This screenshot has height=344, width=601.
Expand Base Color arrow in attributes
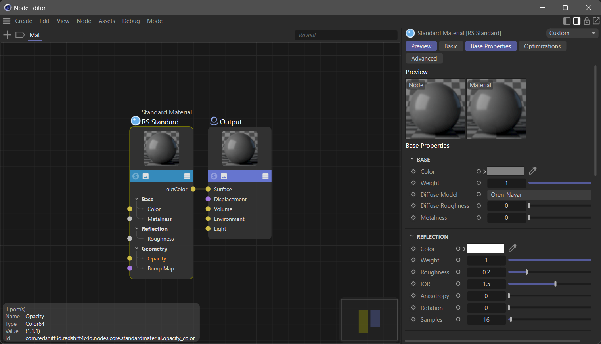(484, 171)
